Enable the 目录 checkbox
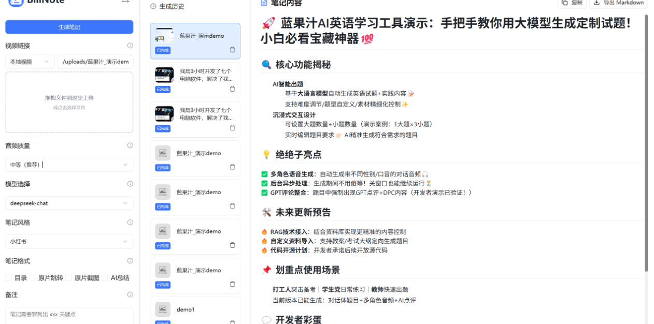The width and height of the screenshot is (654, 324). coord(8,278)
